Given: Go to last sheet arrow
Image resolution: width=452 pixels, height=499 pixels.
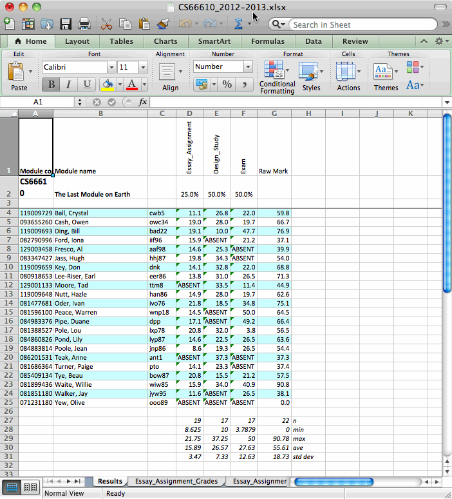Looking at the screenshot, I should point(77,481).
